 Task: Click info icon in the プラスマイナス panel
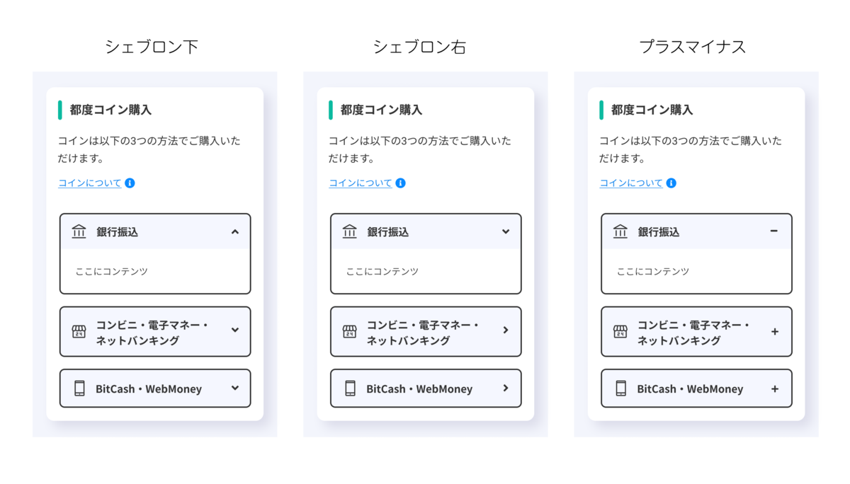click(x=671, y=183)
